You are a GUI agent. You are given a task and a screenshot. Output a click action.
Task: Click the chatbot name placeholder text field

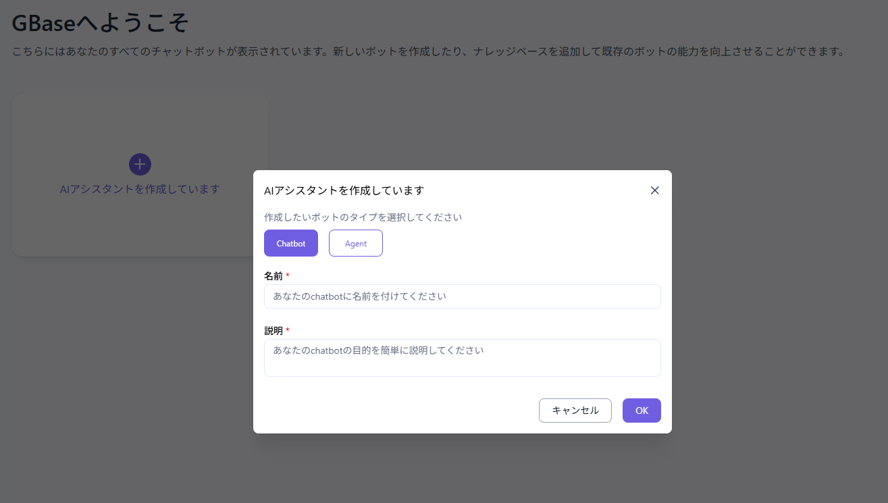(x=462, y=296)
